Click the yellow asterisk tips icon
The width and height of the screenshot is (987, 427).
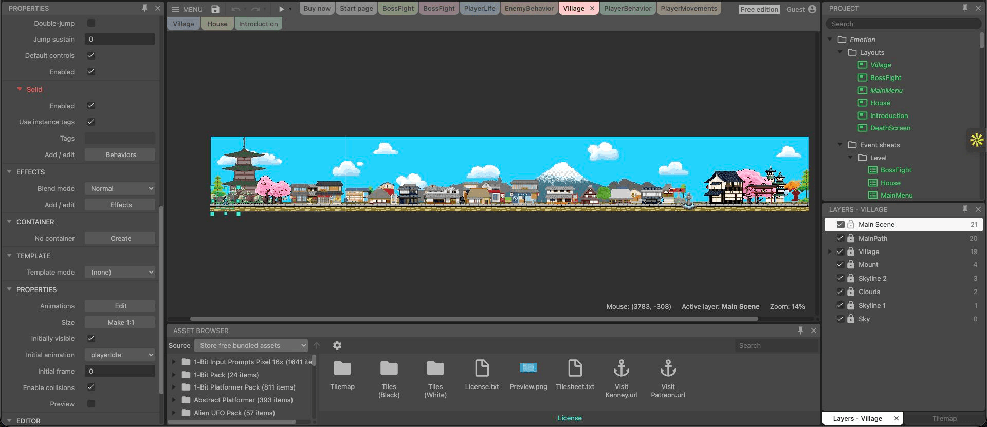[x=977, y=140]
